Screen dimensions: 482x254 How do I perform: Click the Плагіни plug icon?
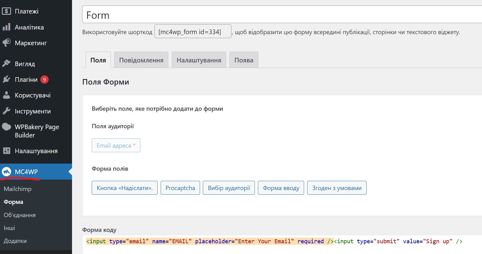[x=6, y=79]
